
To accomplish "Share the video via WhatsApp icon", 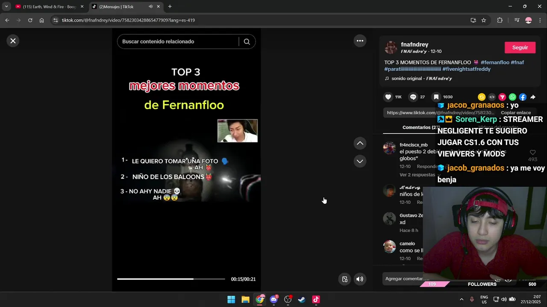I will point(512,97).
